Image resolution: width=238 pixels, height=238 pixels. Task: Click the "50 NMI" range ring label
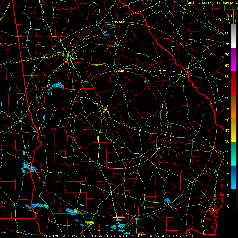coord(119,71)
